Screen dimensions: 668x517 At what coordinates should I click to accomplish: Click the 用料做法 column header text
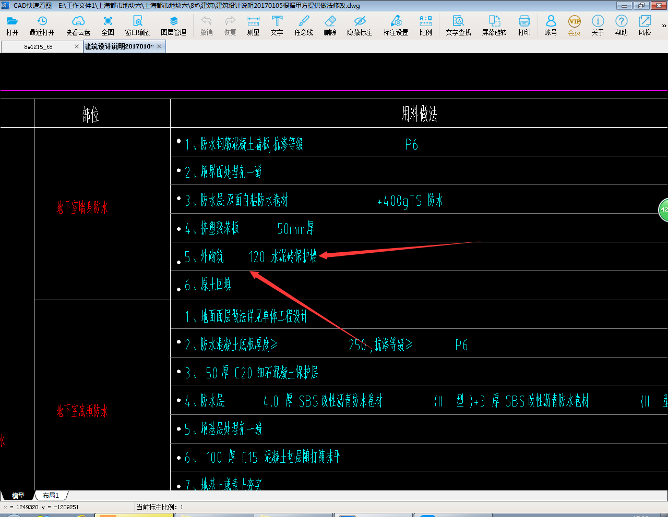tap(419, 114)
